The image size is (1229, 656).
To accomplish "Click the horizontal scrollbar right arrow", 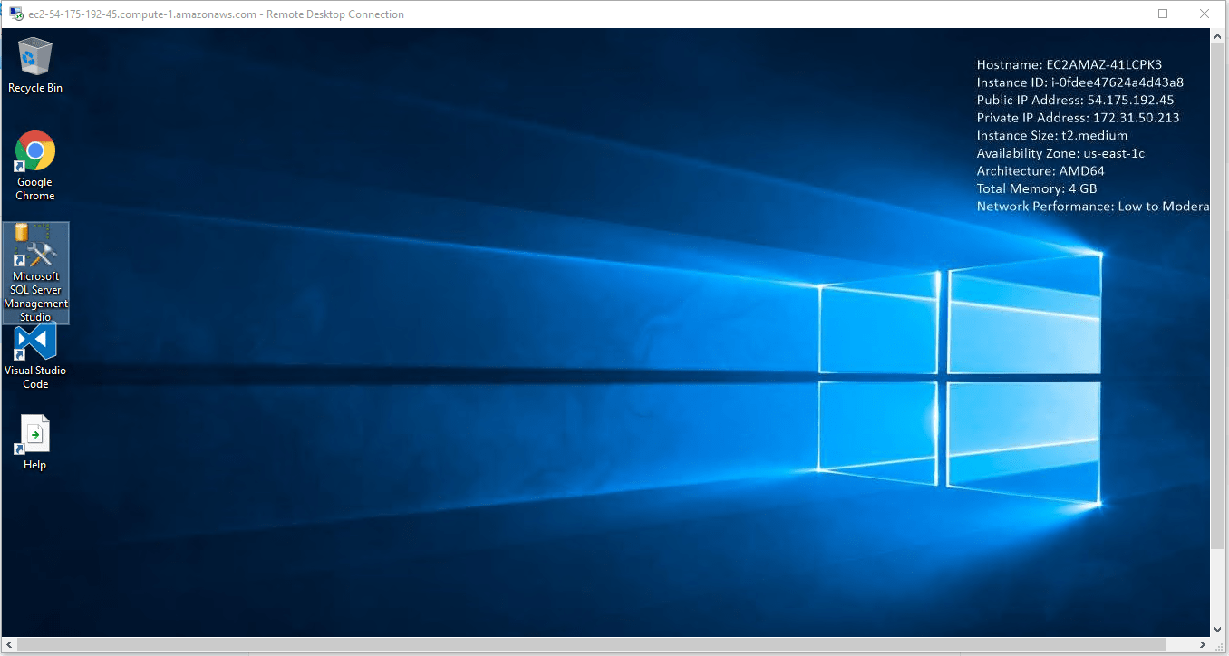I will pos(1205,645).
